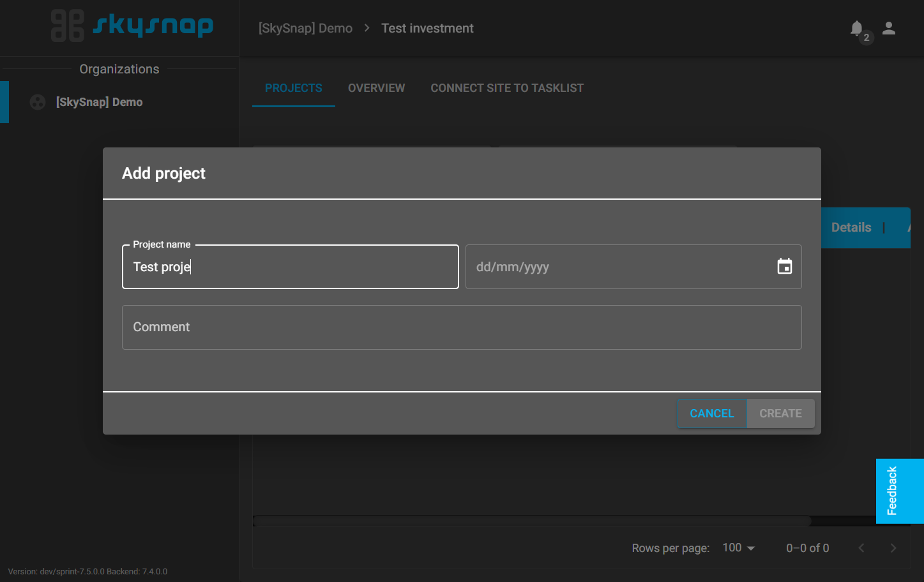Switch to the Overview tab
Viewport: 924px width, 582px height.
pyautogui.click(x=377, y=88)
